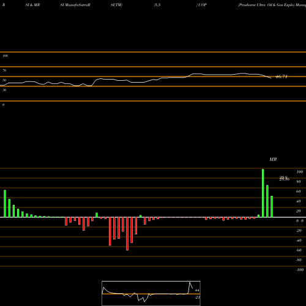Click the upper chart's 30 axis label
Viewport: 306px width, 306px height.
4,90
